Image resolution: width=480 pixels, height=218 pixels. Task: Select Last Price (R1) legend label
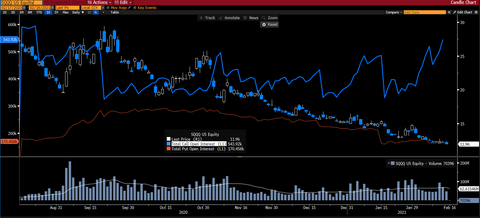(186, 139)
